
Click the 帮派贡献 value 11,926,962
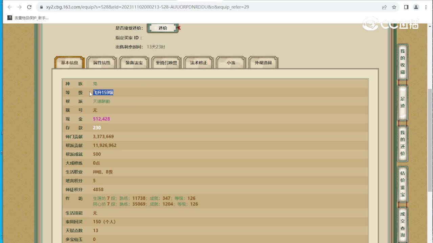(105, 145)
